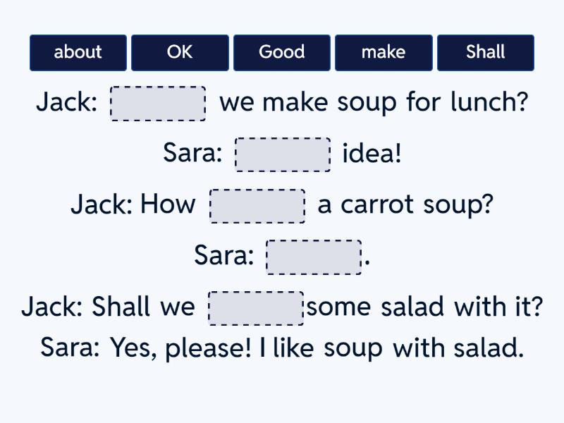Select the 'Shall' word tile
Screen dimensions: 564x423
coord(485,53)
